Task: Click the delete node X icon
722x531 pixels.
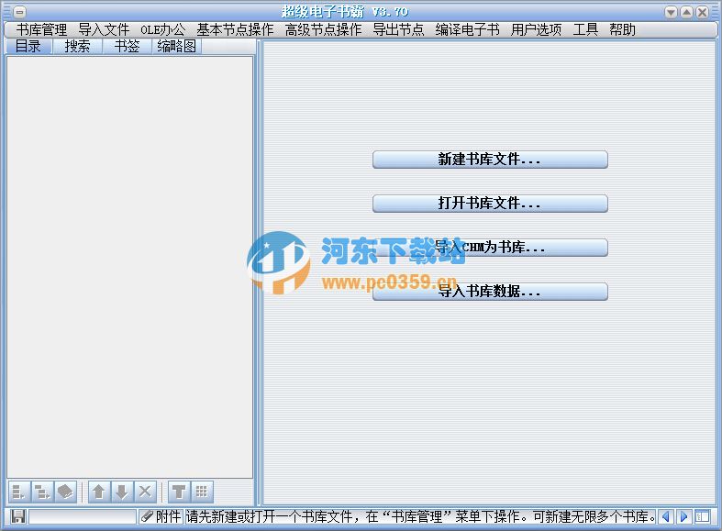Action: tap(145, 492)
